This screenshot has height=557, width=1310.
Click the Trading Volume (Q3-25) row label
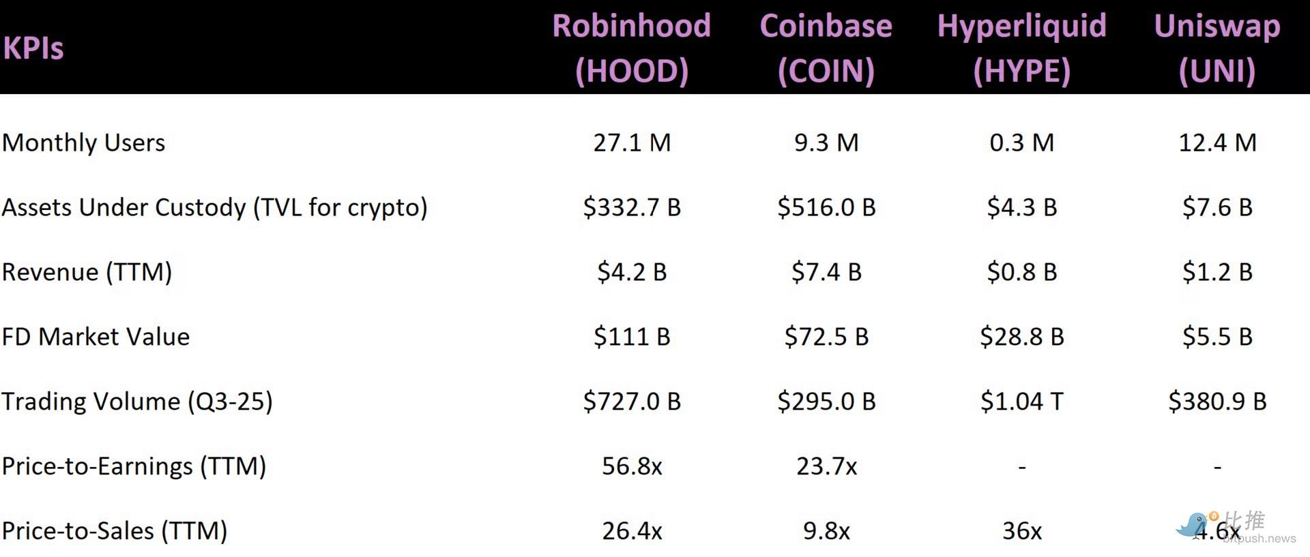(137, 402)
